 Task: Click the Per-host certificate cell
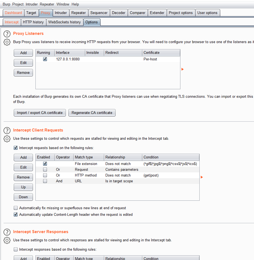(x=161, y=59)
